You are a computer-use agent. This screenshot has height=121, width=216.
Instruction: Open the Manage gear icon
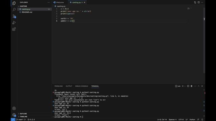point(14,115)
